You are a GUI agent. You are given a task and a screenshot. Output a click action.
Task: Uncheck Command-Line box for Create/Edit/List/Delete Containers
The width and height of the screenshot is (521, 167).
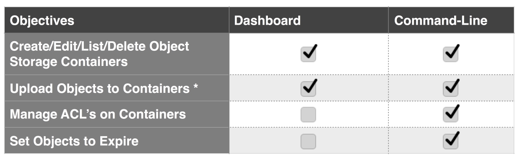pos(451,54)
